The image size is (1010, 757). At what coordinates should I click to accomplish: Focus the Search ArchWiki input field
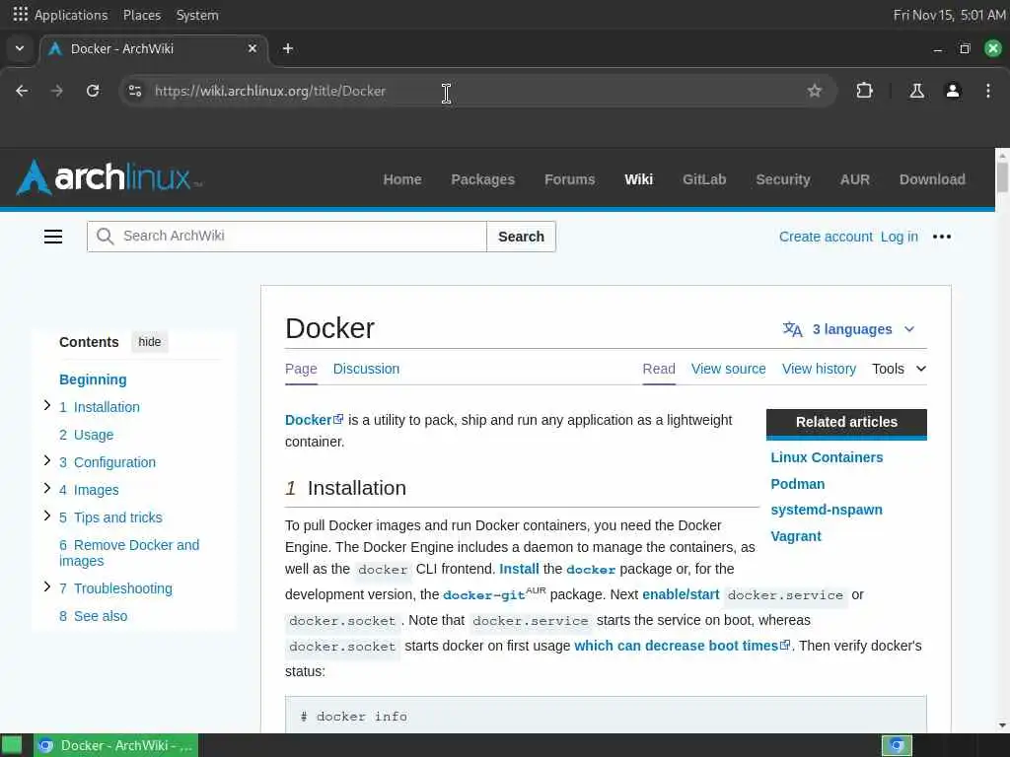tap(287, 237)
